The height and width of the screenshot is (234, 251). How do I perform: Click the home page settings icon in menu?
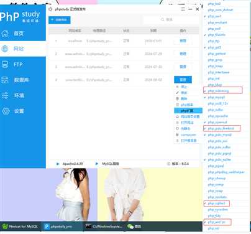pos(177,116)
